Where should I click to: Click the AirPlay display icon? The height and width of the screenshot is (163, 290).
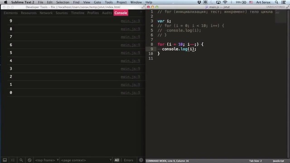click(x=218, y=2)
